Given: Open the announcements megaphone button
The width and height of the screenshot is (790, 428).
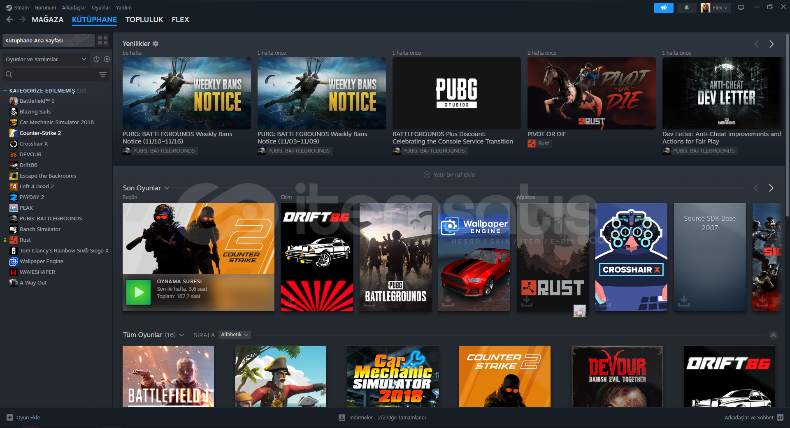Looking at the screenshot, I should (663, 8).
